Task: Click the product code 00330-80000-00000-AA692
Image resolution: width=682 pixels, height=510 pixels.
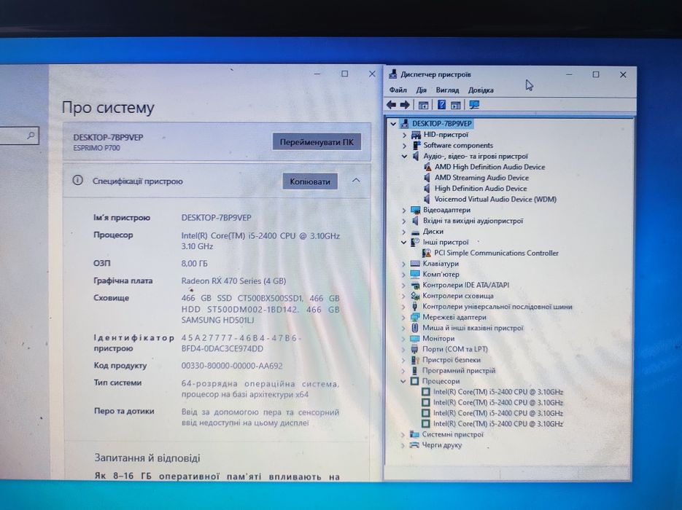Action: tap(232, 366)
